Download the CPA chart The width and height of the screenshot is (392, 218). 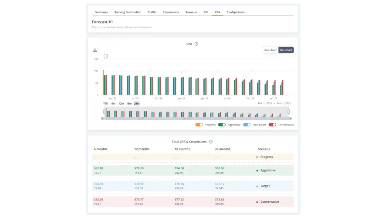pyautogui.click(x=95, y=50)
